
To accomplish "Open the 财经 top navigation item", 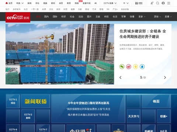I will (53, 3).
